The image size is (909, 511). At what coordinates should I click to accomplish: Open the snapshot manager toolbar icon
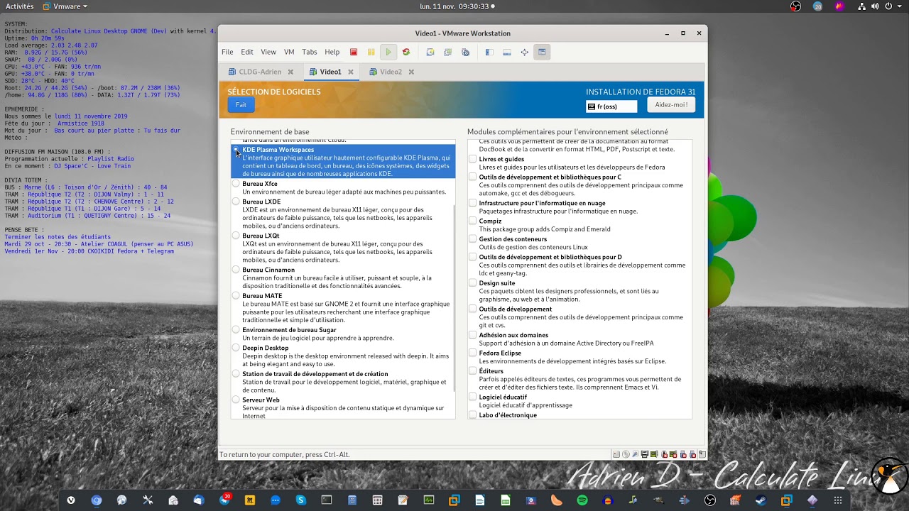[x=465, y=52]
